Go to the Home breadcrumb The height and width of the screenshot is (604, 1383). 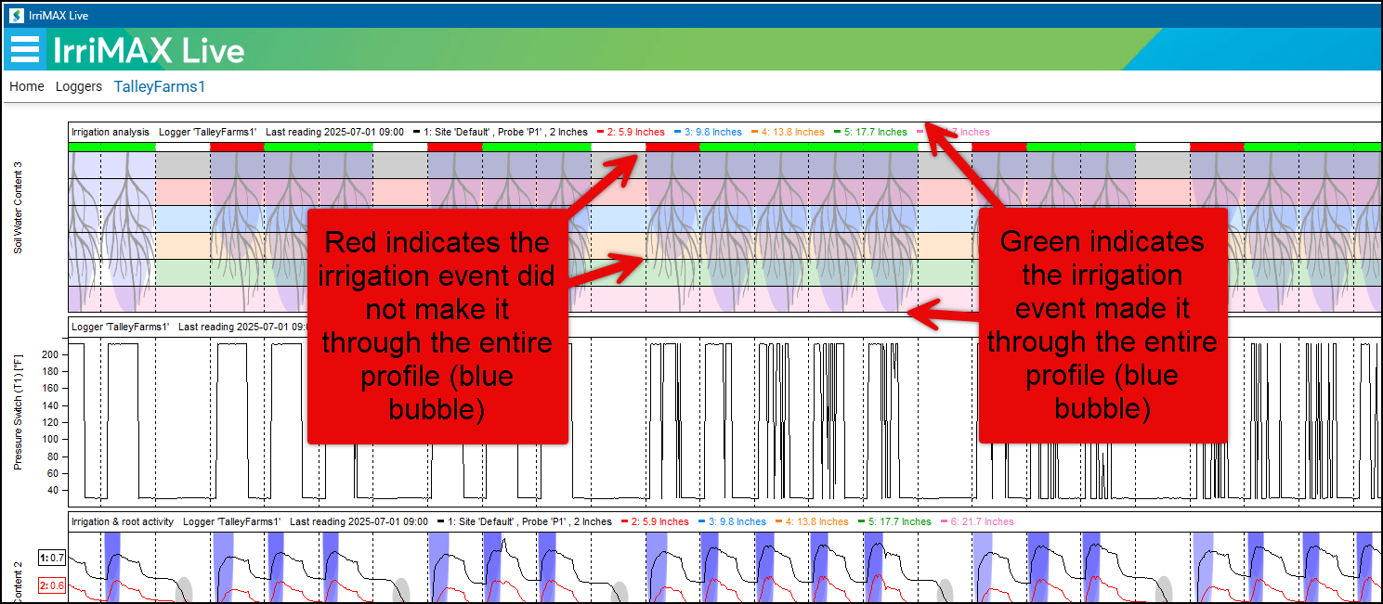click(27, 86)
